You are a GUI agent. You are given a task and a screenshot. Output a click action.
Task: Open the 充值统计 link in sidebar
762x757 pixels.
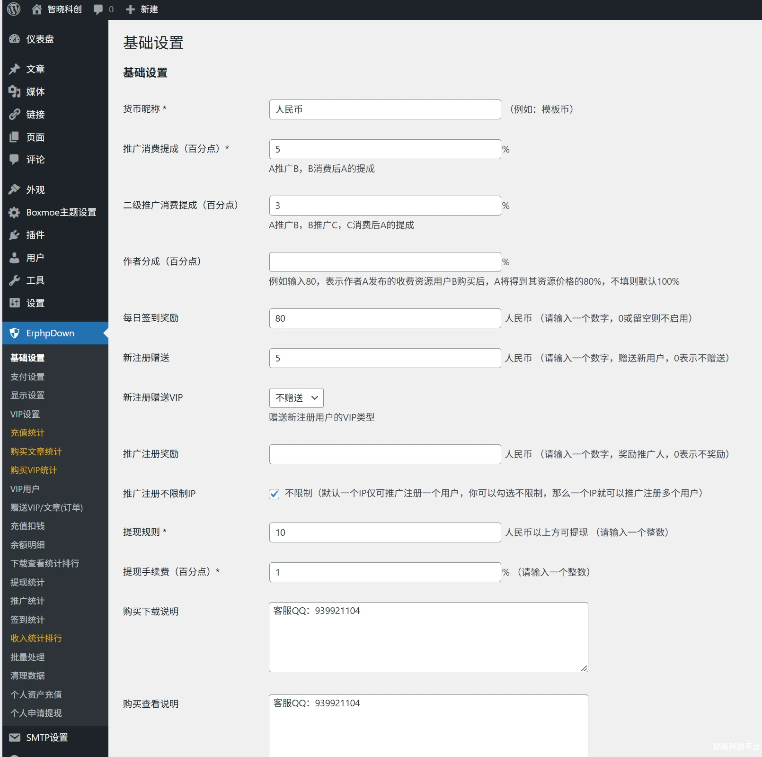click(27, 433)
